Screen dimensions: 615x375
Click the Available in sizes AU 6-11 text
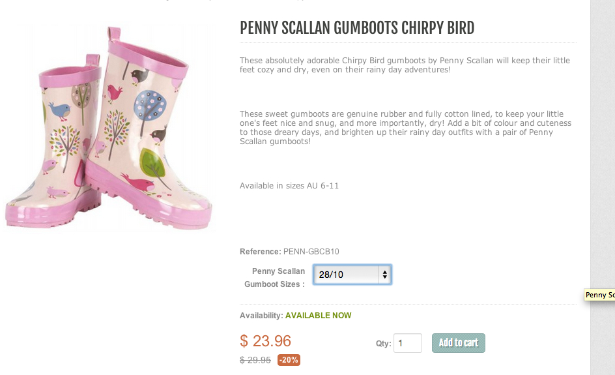pos(289,186)
